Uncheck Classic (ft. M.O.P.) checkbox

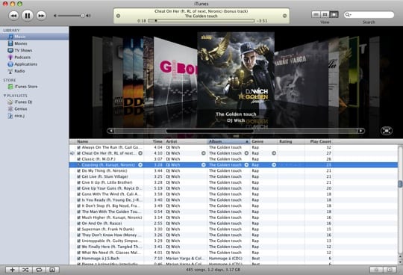click(x=78, y=159)
